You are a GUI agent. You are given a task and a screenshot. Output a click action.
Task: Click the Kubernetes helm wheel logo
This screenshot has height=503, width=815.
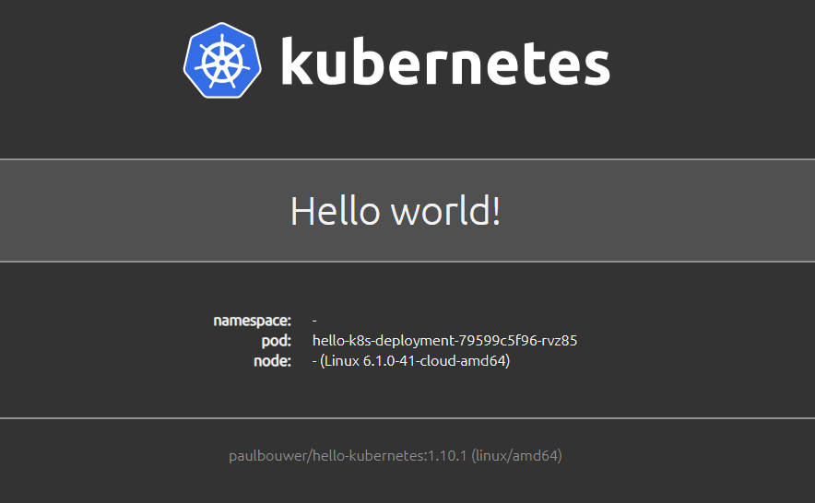(222, 60)
